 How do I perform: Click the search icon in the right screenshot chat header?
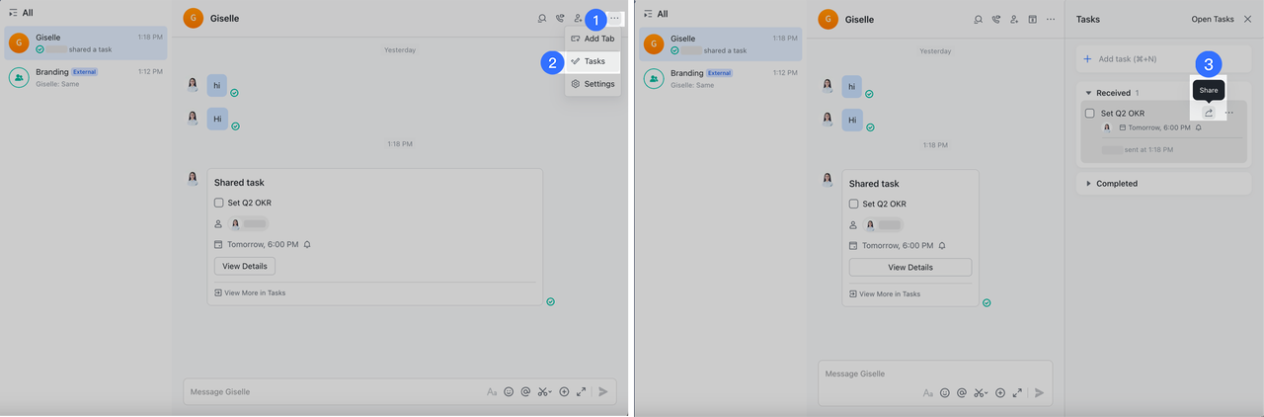pos(978,19)
